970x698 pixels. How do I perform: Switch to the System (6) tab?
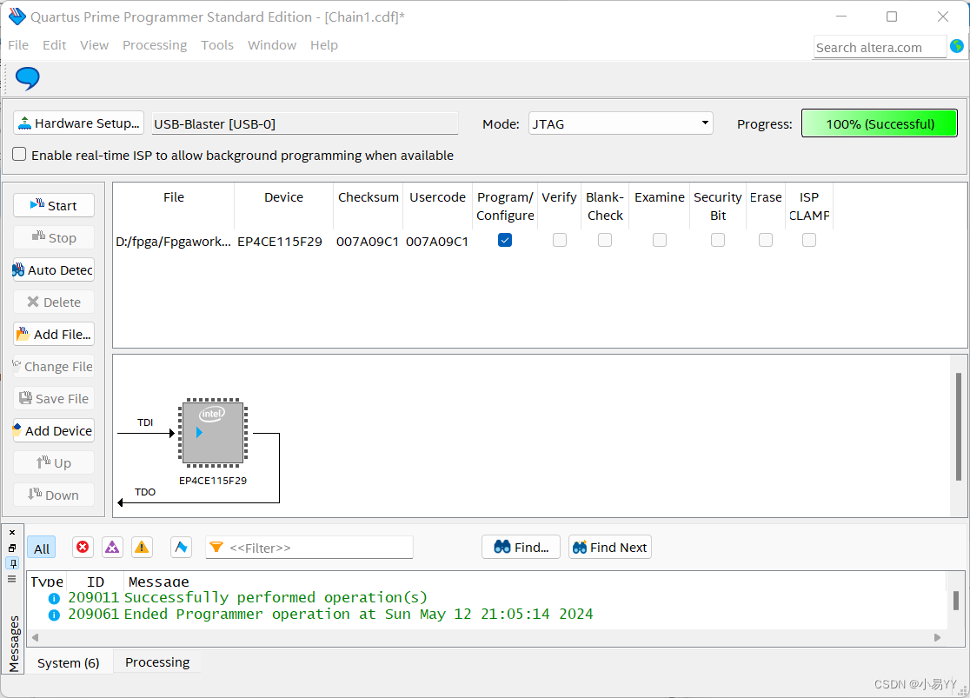pos(68,662)
